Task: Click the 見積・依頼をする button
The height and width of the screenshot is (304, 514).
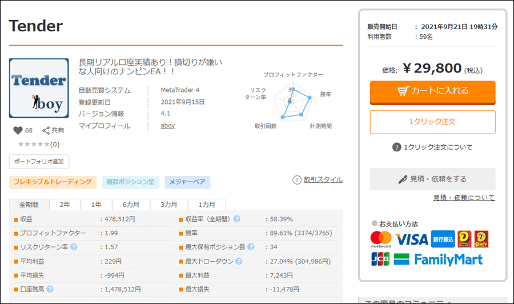Action: point(432,179)
